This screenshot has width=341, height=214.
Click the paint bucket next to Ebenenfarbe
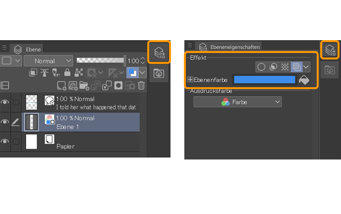tap(304, 80)
